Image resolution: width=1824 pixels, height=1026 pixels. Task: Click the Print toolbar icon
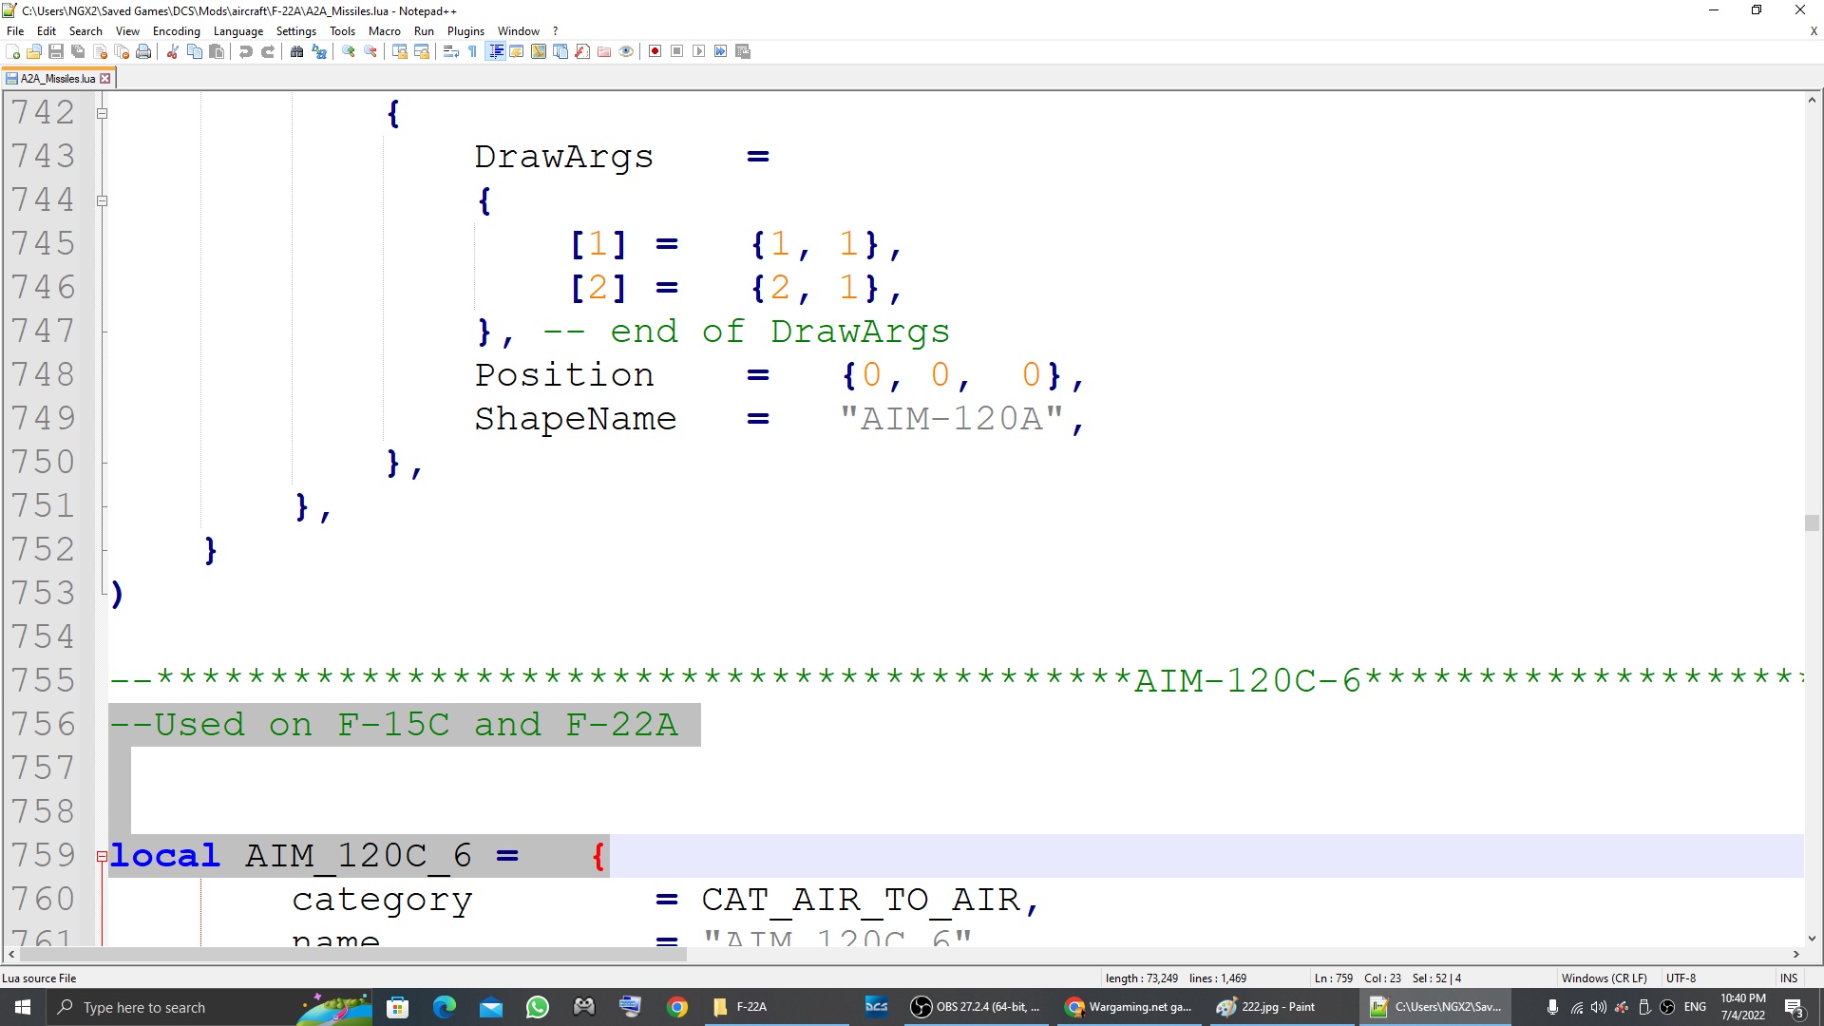[x=143, y=51]
